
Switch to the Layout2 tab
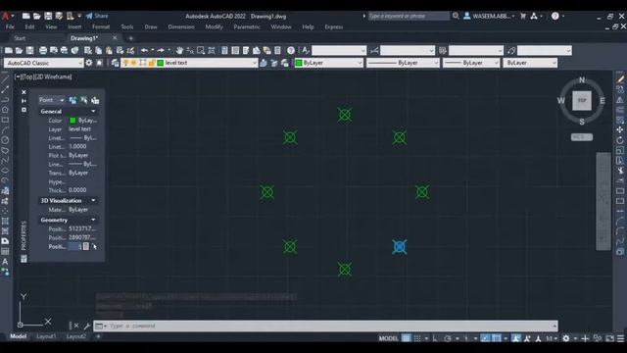[x=76, y=336]
